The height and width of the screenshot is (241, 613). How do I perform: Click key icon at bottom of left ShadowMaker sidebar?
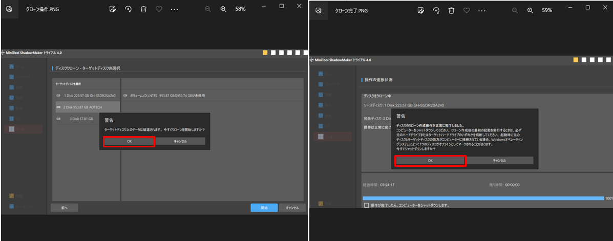[12, 195]
